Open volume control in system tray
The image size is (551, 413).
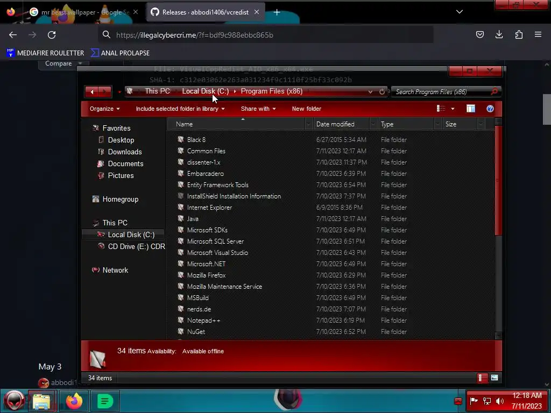click(499, 401)
